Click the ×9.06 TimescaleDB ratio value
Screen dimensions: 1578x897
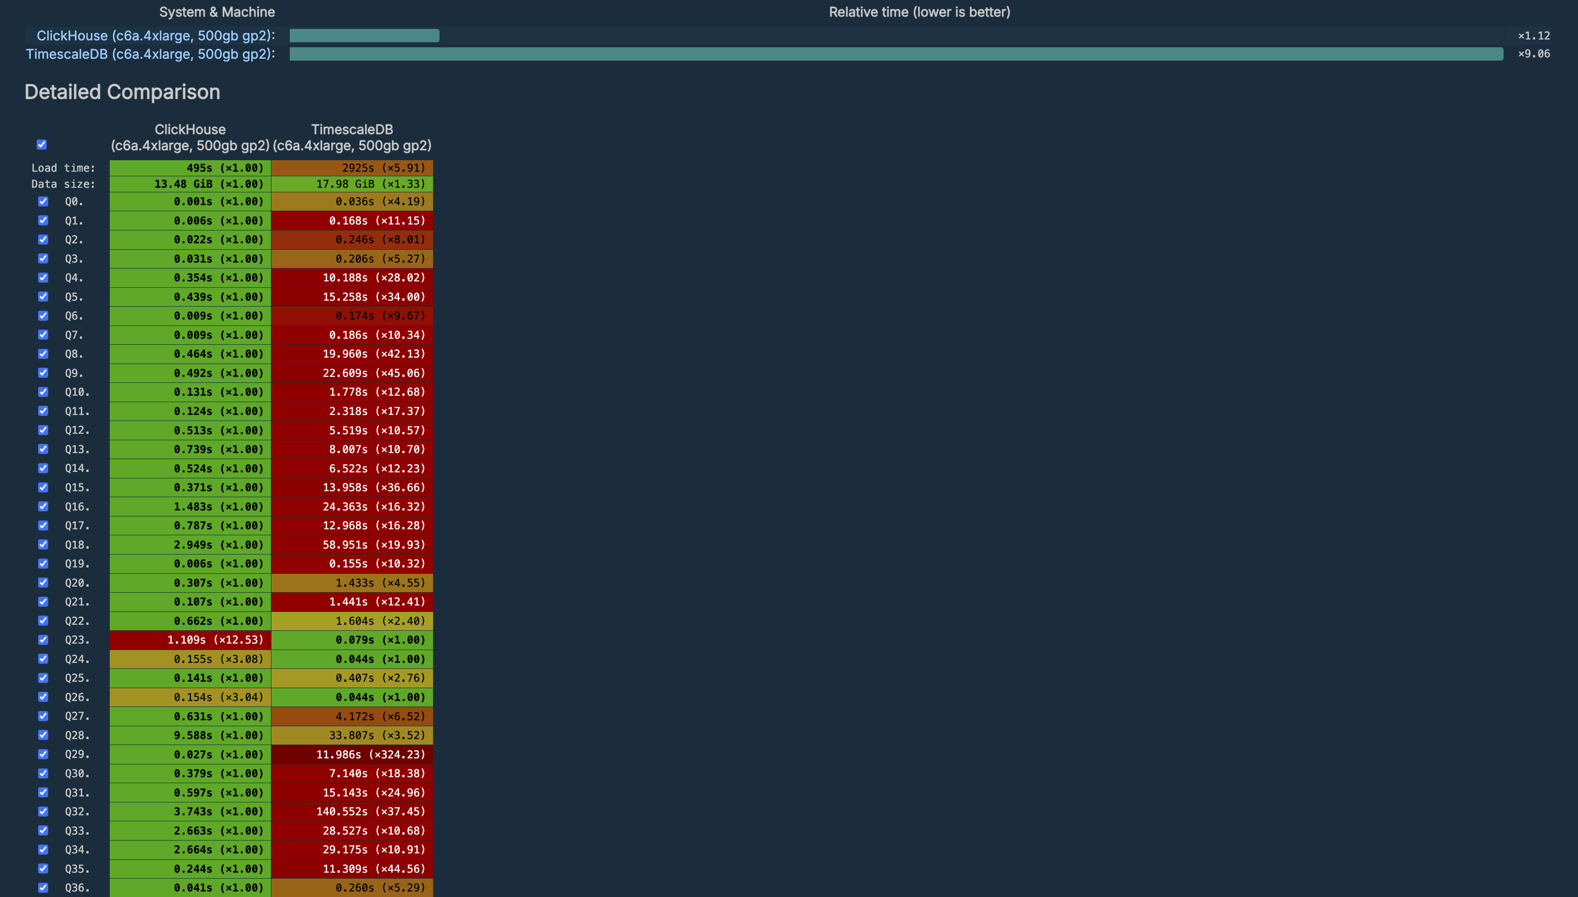[x=1533, y=54]
